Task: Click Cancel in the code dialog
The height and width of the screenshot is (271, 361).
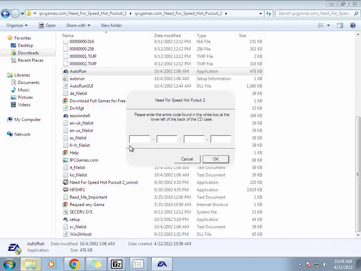Action: point(187,159)
